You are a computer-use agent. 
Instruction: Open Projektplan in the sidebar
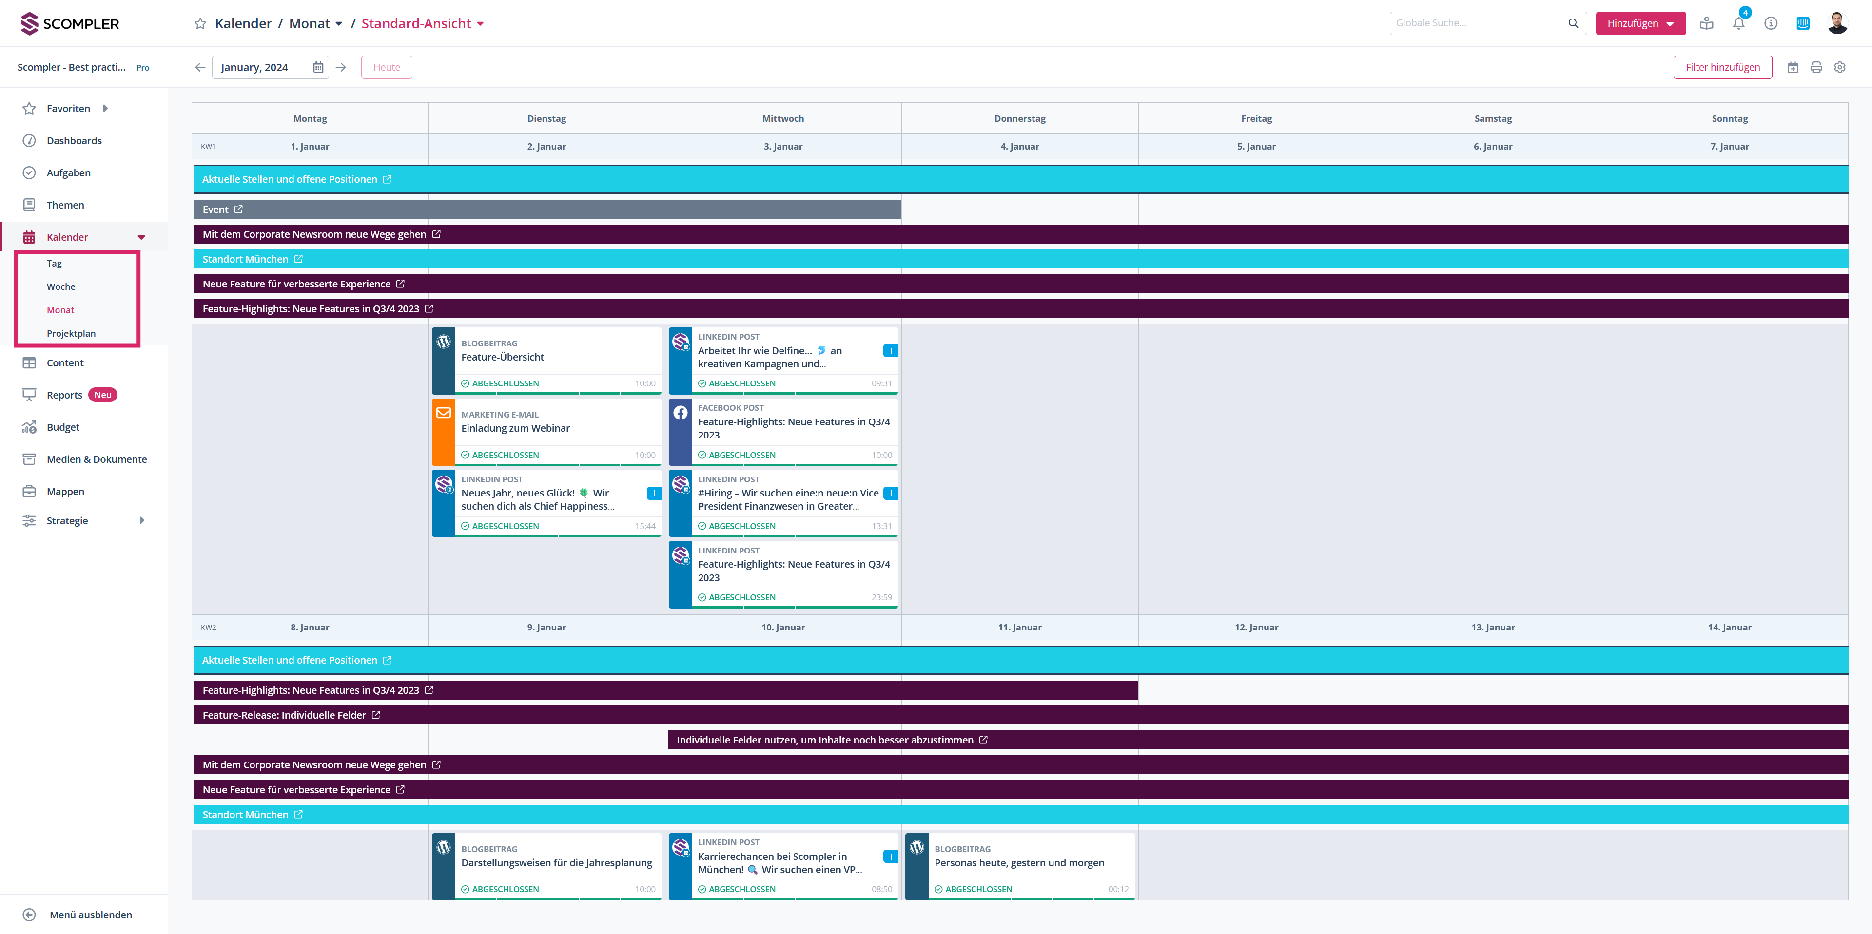coord(71,333)
